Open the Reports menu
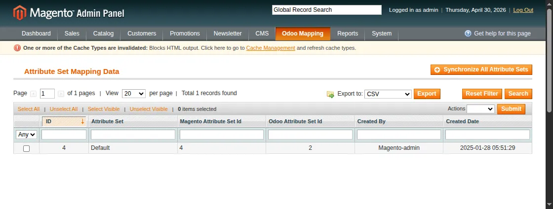The height and width of the screenshot is (209, 553). click(348, 34)
